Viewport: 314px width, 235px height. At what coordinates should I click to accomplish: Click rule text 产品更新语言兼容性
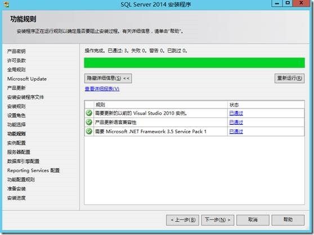click(x=115, y=122)
